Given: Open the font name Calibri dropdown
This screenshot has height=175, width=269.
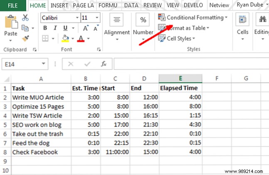Looking at the screenshot, I should coord(77,17).
